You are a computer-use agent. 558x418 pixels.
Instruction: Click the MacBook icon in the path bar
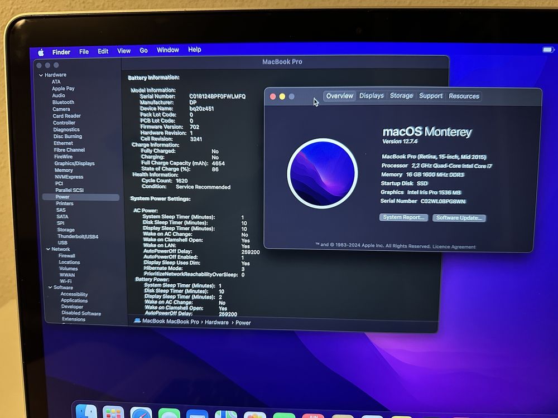pos(137,320)
